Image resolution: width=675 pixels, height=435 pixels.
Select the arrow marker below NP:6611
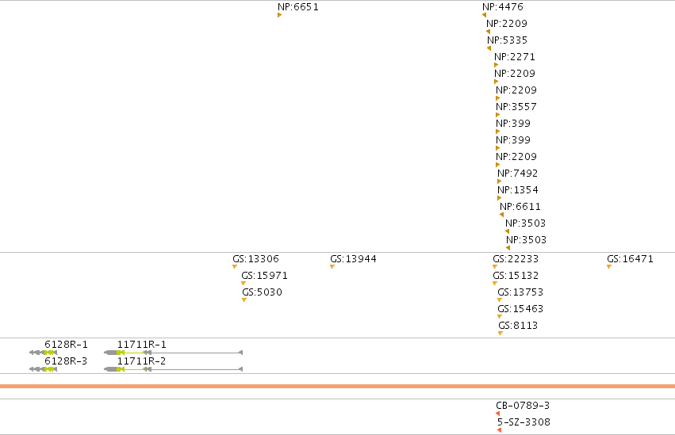[x=501, y=215]
